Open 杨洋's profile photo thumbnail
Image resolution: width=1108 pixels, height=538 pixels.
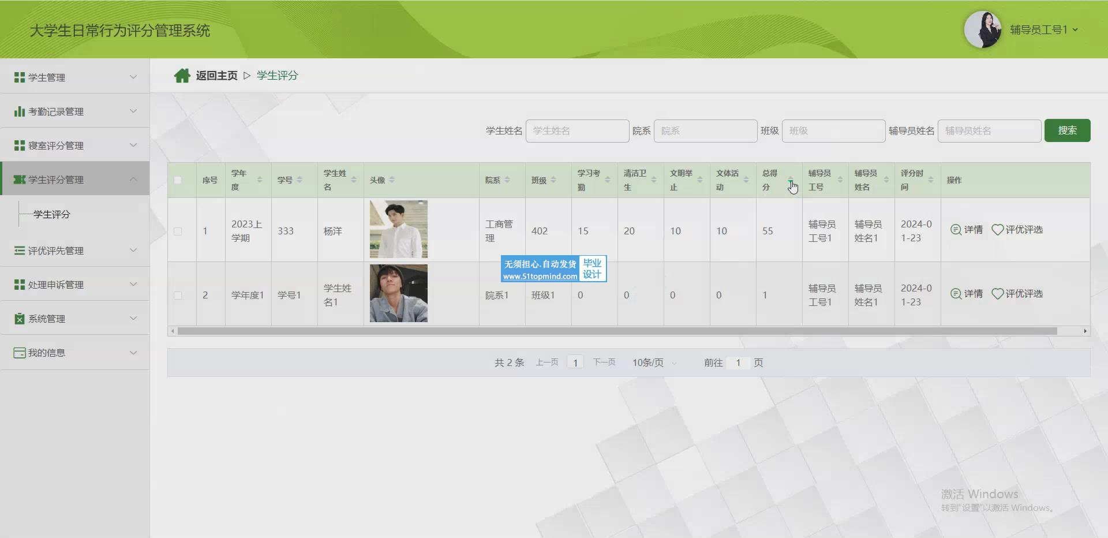[399, 229]
